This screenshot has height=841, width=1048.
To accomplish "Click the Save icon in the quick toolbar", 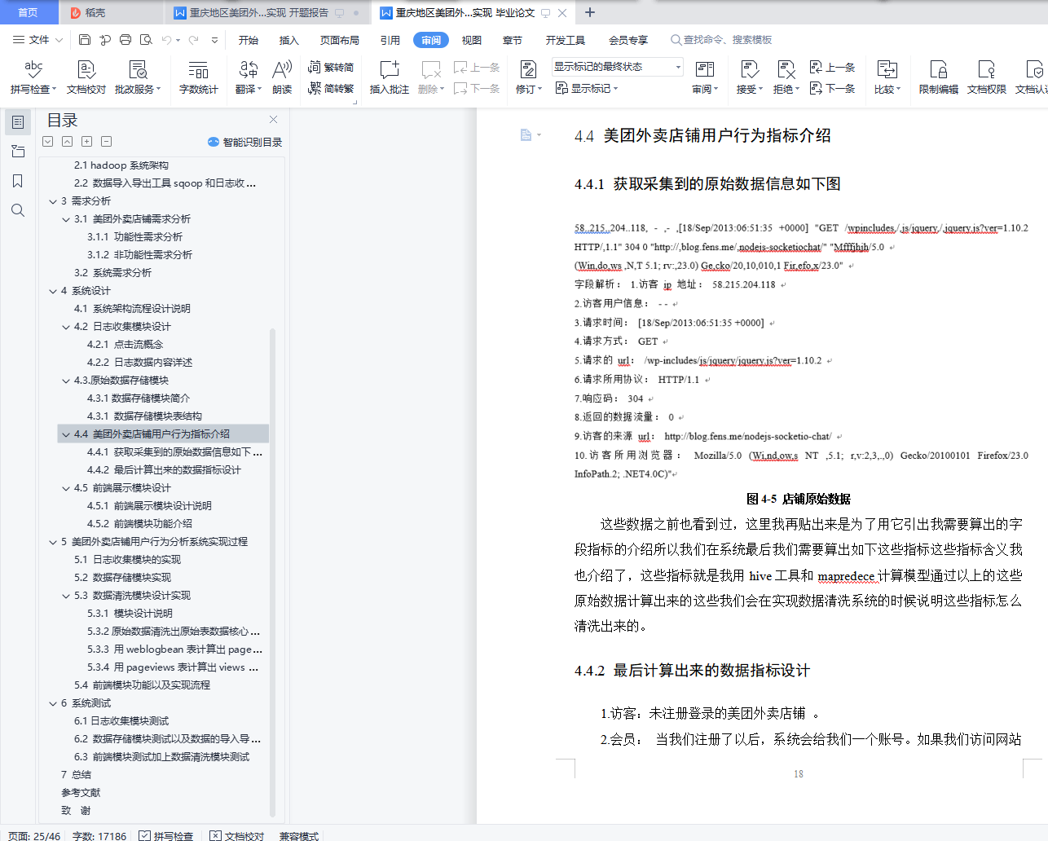I will click(x=85, y=40).
